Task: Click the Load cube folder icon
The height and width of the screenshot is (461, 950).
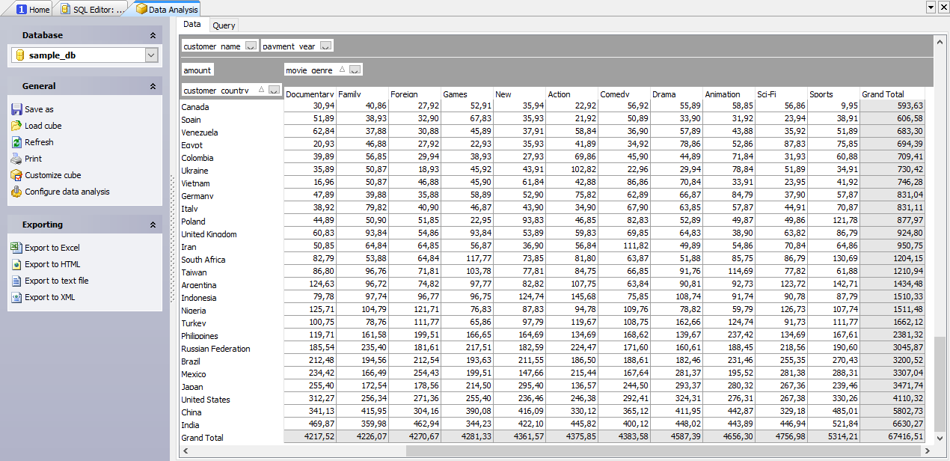Action: tap(17, 126)
